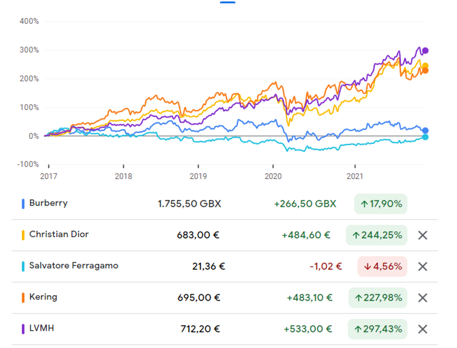Select the yellow Christian Dior endpoint dot

coord(426,65)
